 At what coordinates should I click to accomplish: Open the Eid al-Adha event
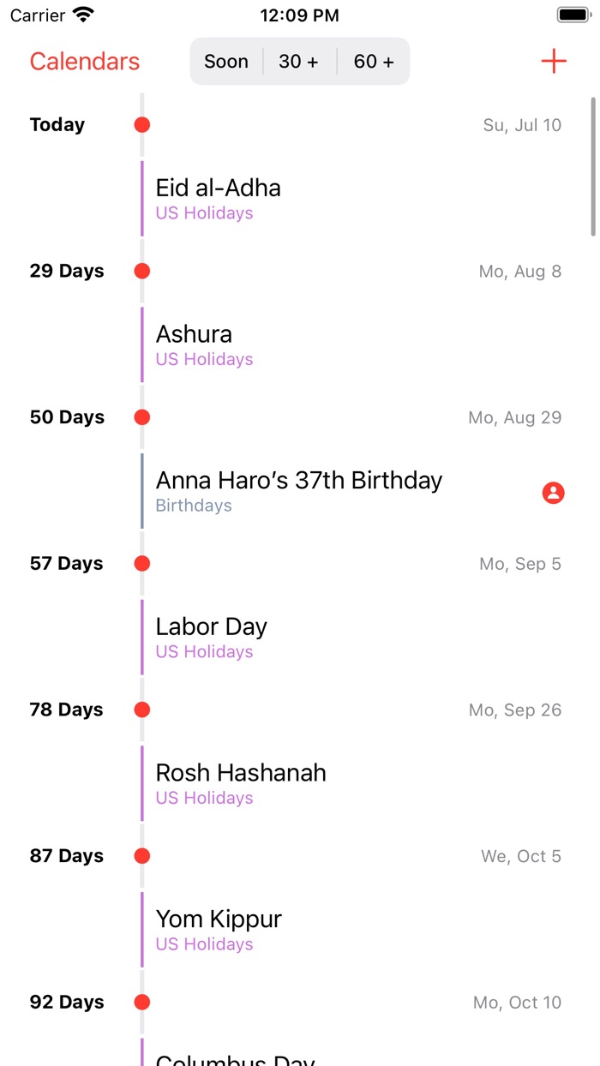(x=218, y=188)
